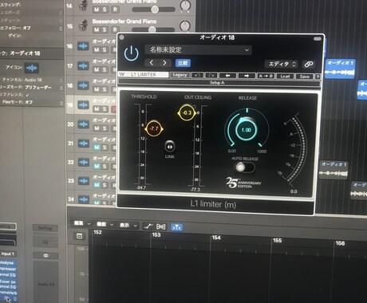Image resolution: width=367 pixels, height=303 pixels.
Task: Click the audio waveform icon of track 24
Action: click(84, 199)
